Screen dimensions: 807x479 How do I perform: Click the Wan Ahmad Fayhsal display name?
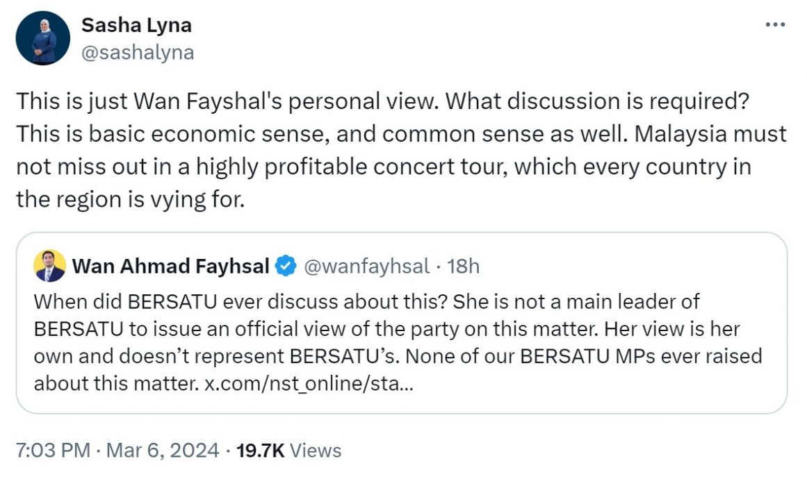(170, 266)
